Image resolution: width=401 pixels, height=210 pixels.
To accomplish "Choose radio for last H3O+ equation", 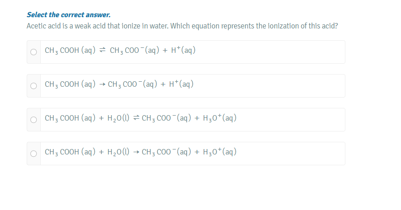I will (x=33, y=154).
